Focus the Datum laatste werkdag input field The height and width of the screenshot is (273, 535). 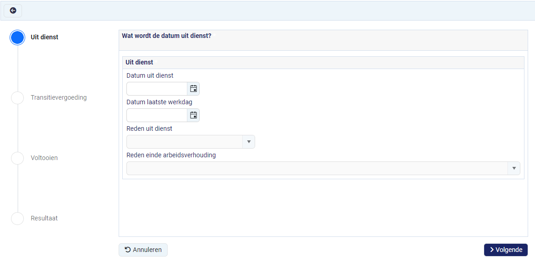pos(157,115)
